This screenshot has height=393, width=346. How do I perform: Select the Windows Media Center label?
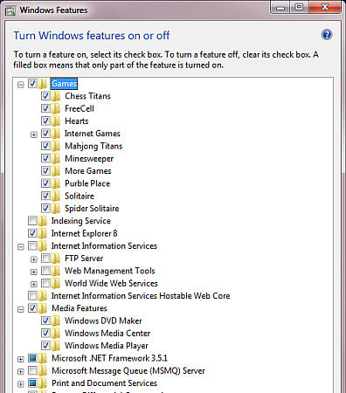[x=107, y=333]
